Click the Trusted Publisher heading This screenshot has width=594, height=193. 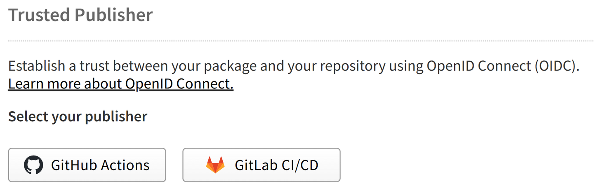(x=80, y=15)
